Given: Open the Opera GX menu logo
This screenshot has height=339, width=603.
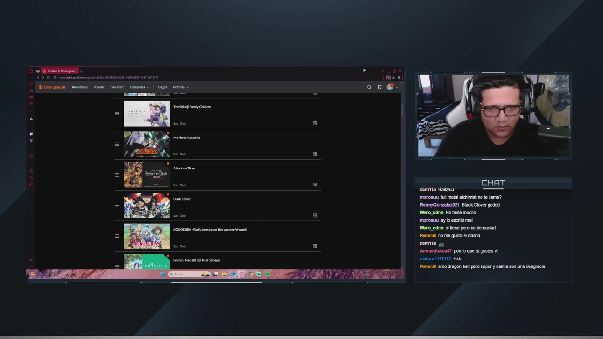Looking at the screenshot, I should (31, 71).
